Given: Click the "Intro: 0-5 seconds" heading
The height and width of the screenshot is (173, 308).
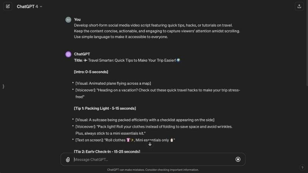Looking at the screenshot, I should pos(91,72).
